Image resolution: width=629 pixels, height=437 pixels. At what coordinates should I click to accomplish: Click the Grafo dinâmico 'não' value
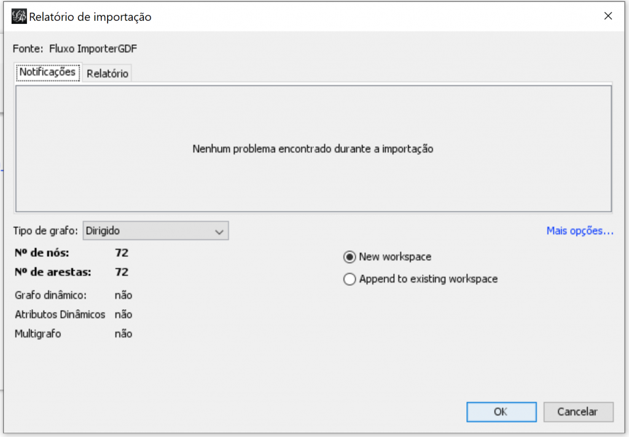(x=123, y=295)
